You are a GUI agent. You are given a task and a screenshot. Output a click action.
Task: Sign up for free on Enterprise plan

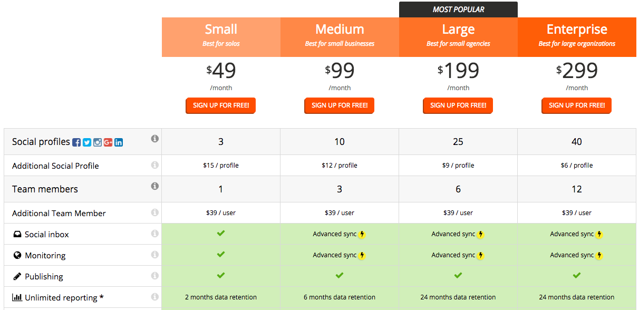tap(577, 105)
